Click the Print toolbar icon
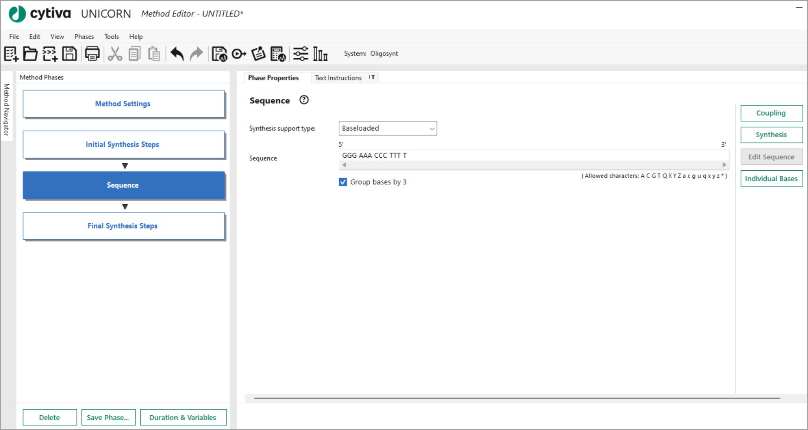Image resolution: width=808 pixels, height=430 pixels. point(92,54)
